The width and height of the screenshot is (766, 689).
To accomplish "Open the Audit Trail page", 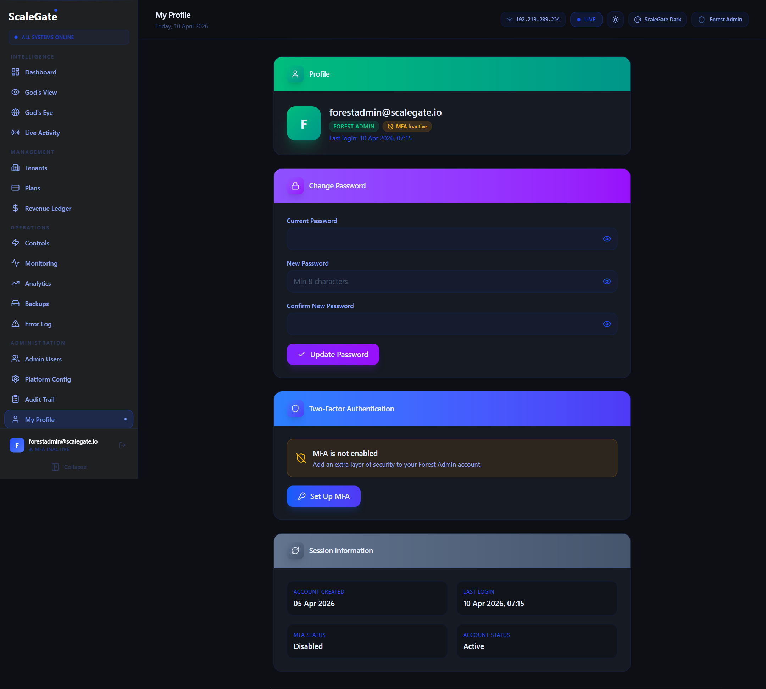I will pyautogui.click(x=39, y=399).
